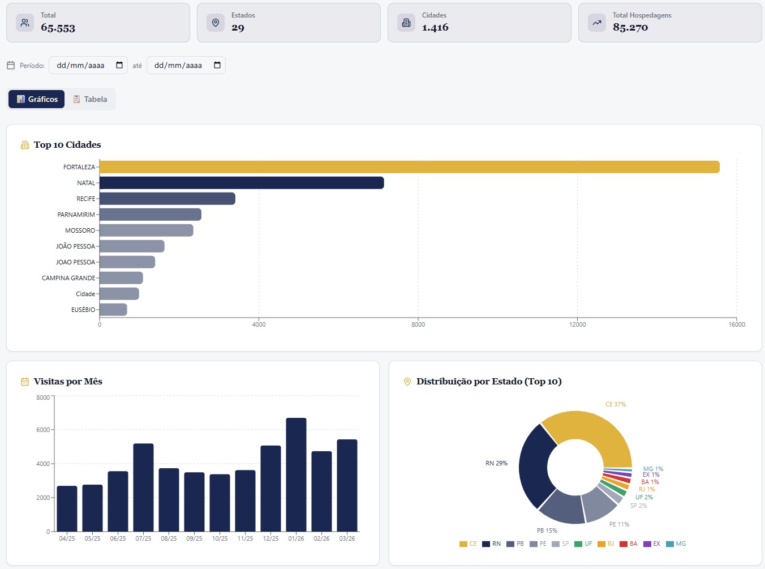Viewport: 765px width, 569px height.
Task: Click the 'Visitas por Mês' heading
Action: (x=68, y=382)
